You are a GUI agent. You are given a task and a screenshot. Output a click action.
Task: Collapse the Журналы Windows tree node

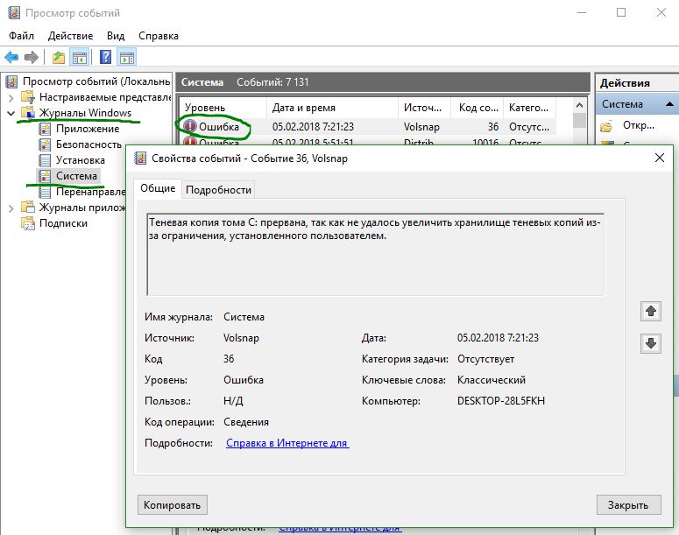click(11, 114)
